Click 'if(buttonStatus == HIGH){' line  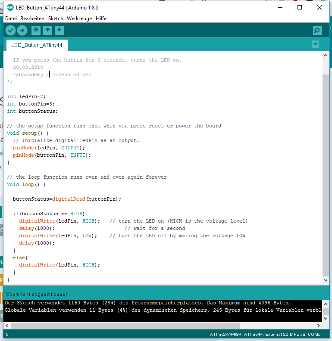(50, 214)
